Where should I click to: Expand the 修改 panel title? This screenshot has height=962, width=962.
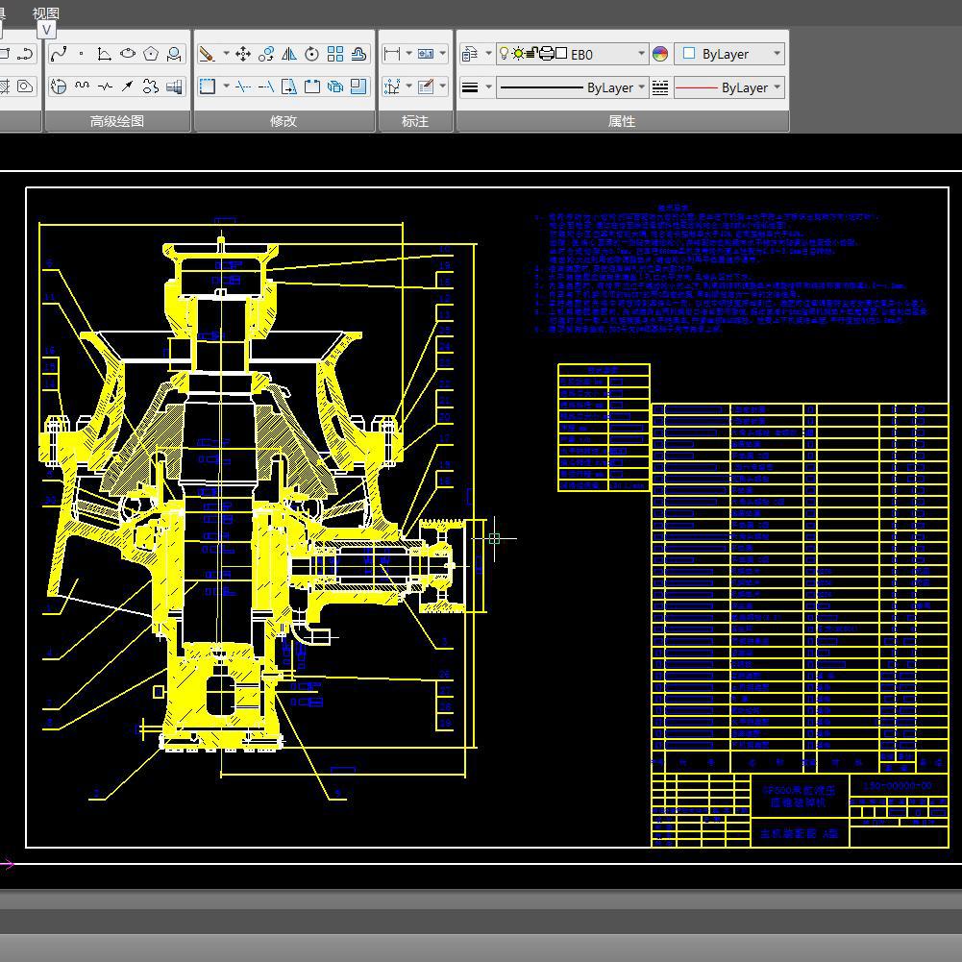point(284,121)
